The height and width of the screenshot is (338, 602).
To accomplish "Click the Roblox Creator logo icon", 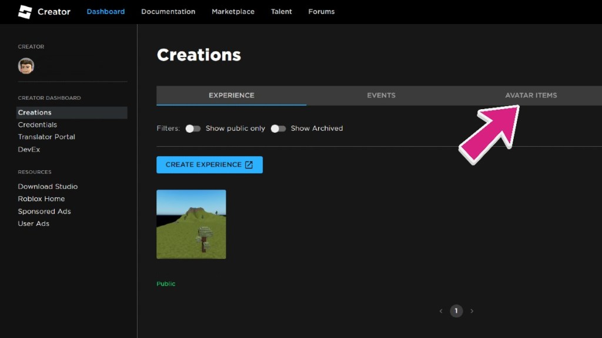I will click(25, 12).
